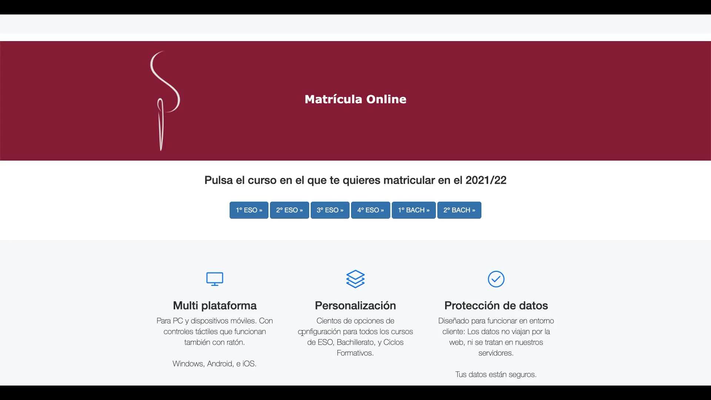Click the 'Diseñado para funcionar' description paragraph
Viewport: 711px width, 400px height.
click(x=496, y=337)
